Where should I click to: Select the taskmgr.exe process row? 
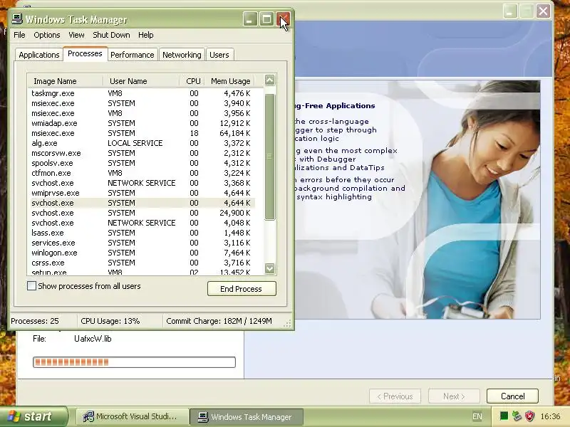[141, 93]
